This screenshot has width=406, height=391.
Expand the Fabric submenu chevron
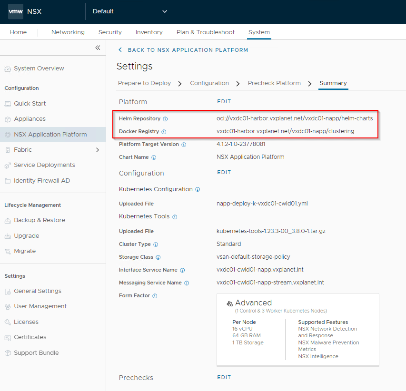[x=98, y=150]
